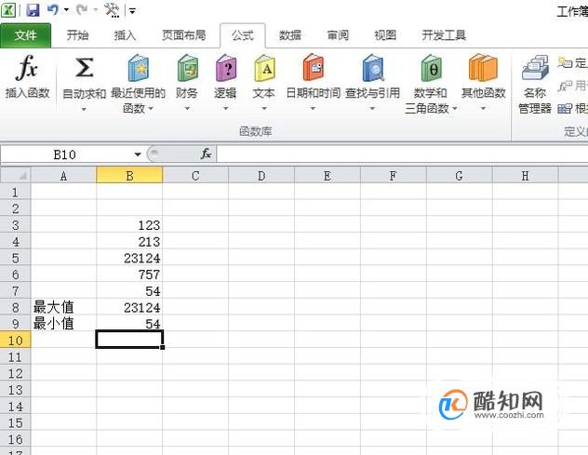Viewport: 588px width, 455px height.
Task: Click the tools icon in quick access toolbar
Action: point(112,10)
